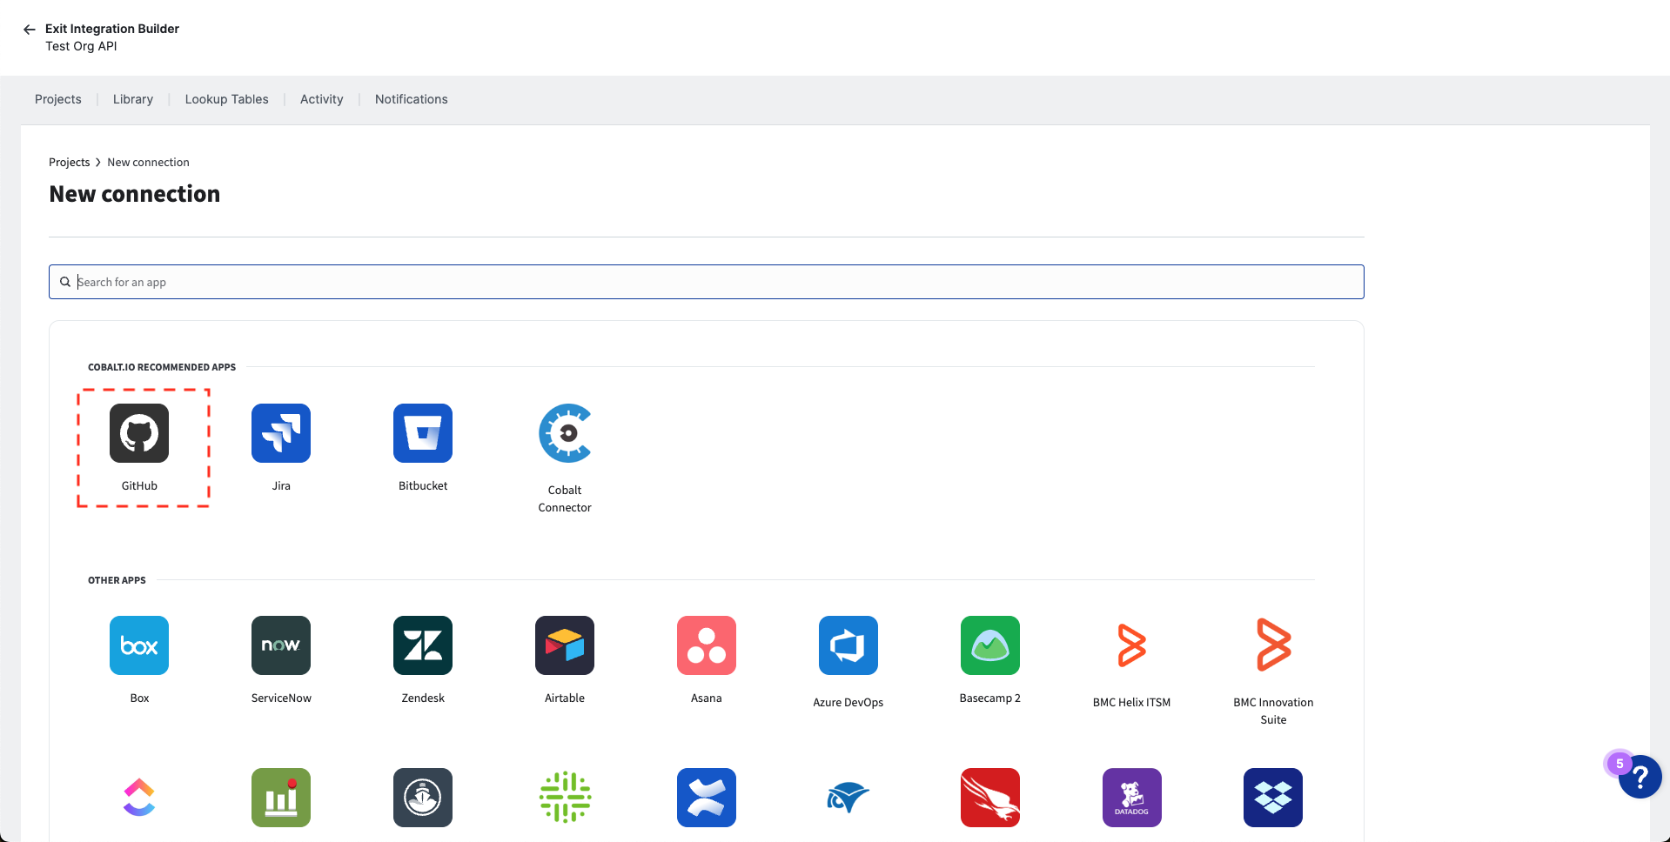
Task: Click the GitHub label text
Action: click(139, 486)
